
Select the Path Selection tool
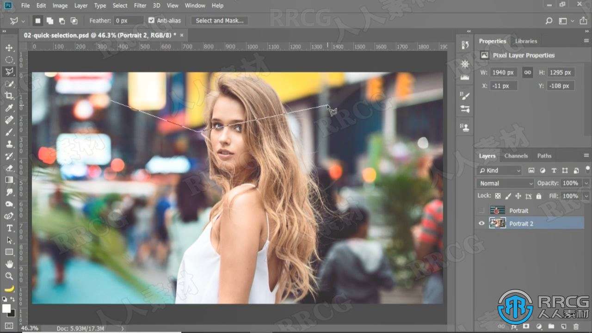tap(9, 240)
